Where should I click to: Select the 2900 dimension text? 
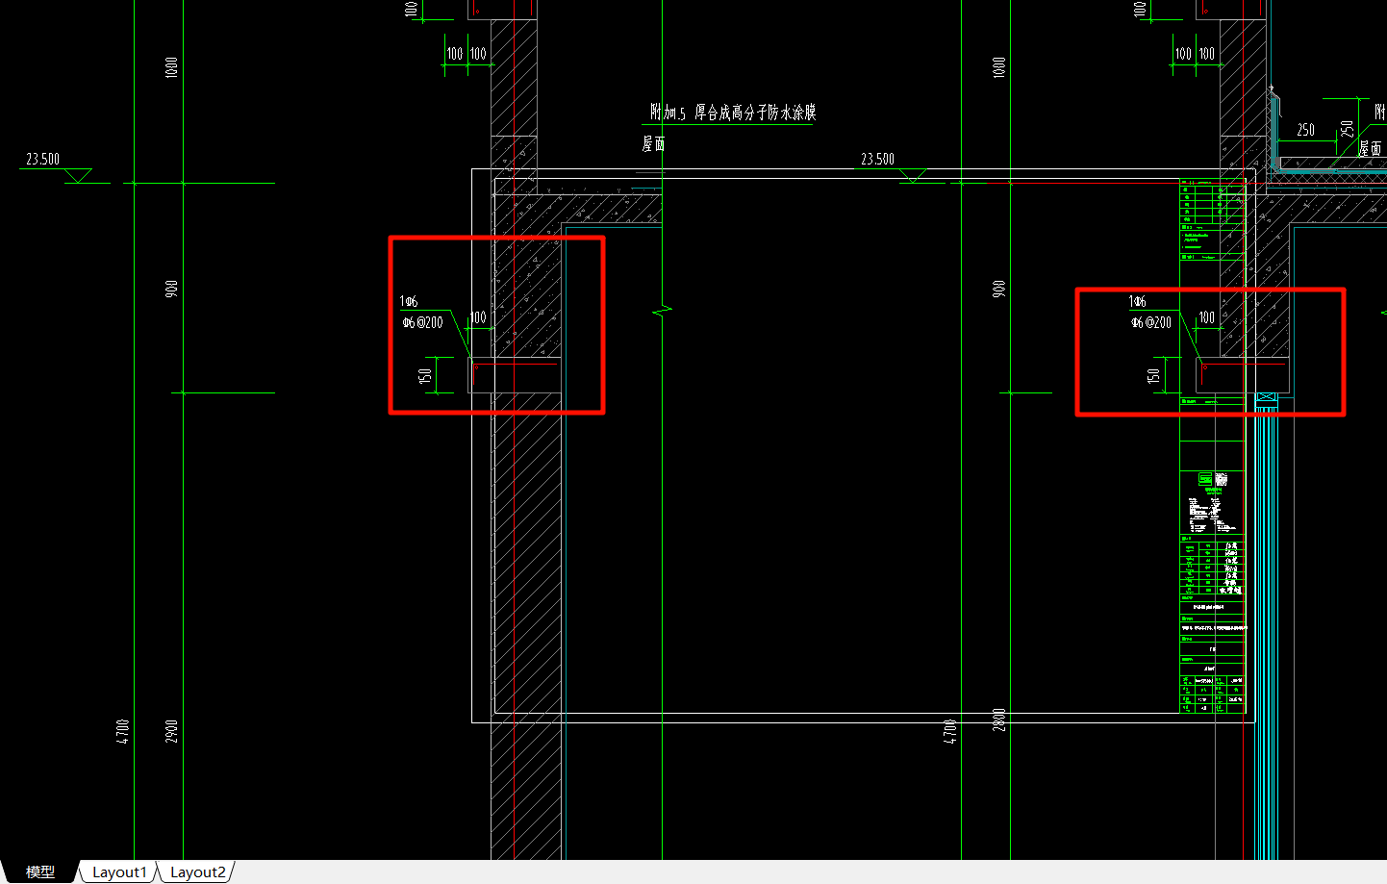[x=171, y=731]
